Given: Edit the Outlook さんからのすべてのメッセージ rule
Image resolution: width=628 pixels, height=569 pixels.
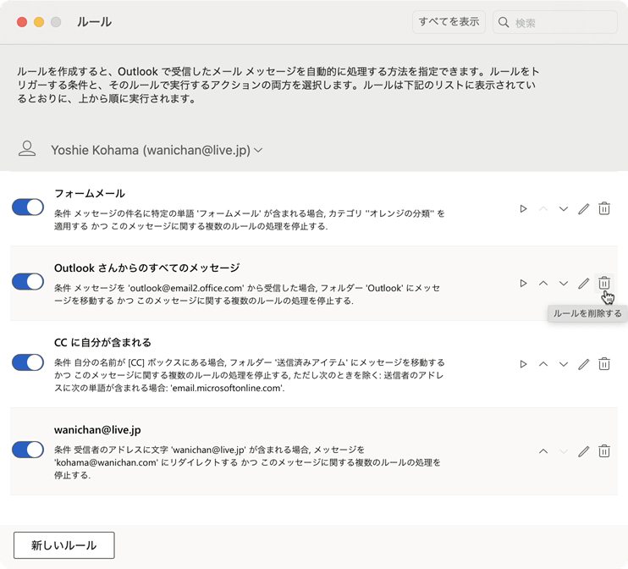Looking at the screenshot, I should (x=583, y=283).
